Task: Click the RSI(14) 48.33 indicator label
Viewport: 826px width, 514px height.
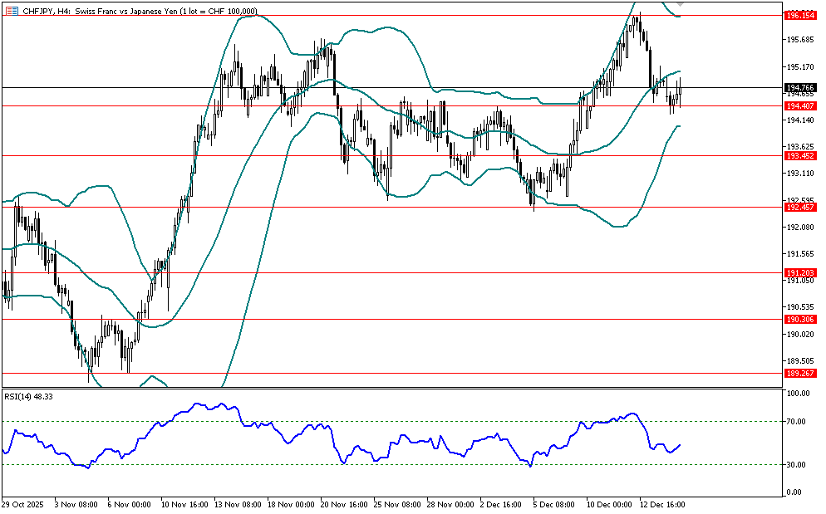Action: click(x=28, y=395)
